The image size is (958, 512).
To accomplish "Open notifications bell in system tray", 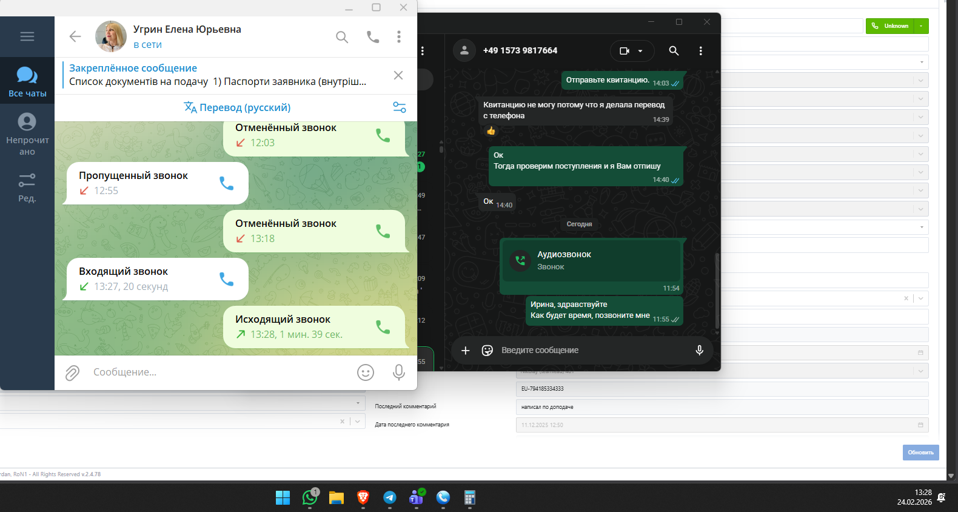I will [942, 497].
